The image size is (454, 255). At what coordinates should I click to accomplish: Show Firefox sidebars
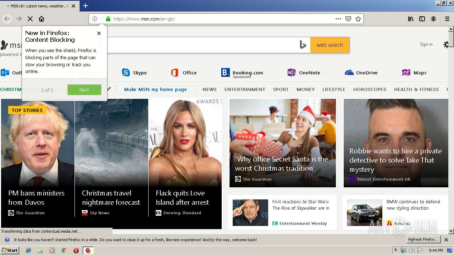click(422, 19)
